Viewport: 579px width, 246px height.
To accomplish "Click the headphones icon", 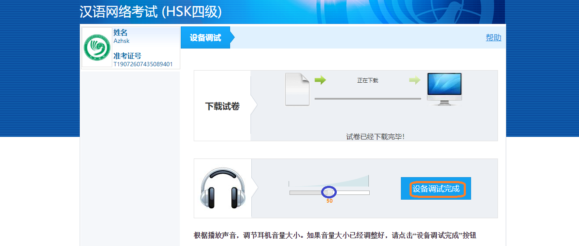I will tap(223, 188).
